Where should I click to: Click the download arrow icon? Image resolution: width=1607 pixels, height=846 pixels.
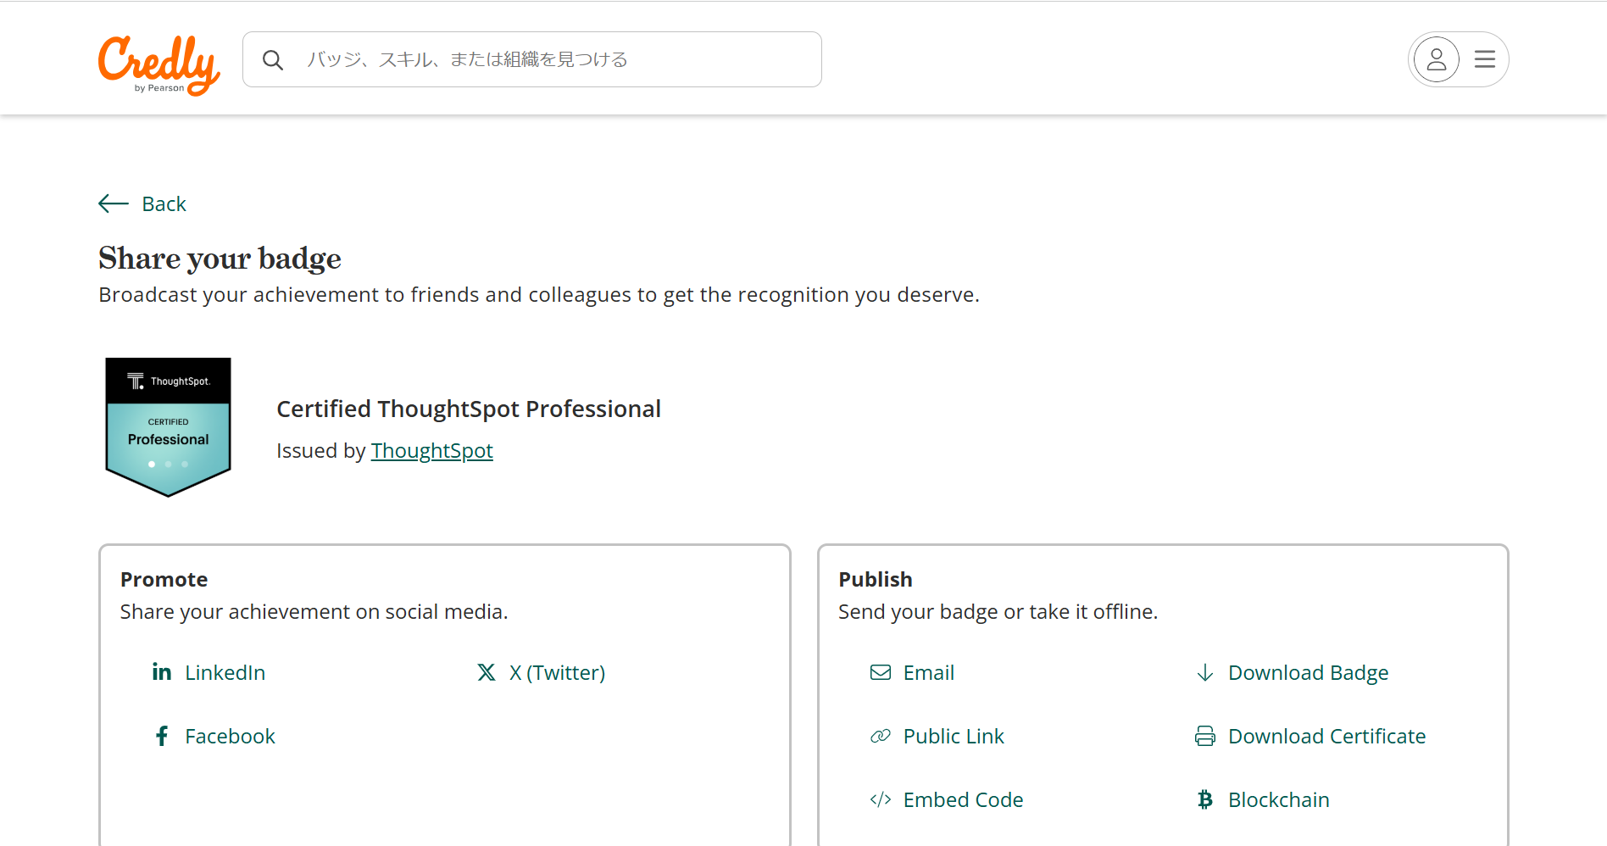(1205, 672)
